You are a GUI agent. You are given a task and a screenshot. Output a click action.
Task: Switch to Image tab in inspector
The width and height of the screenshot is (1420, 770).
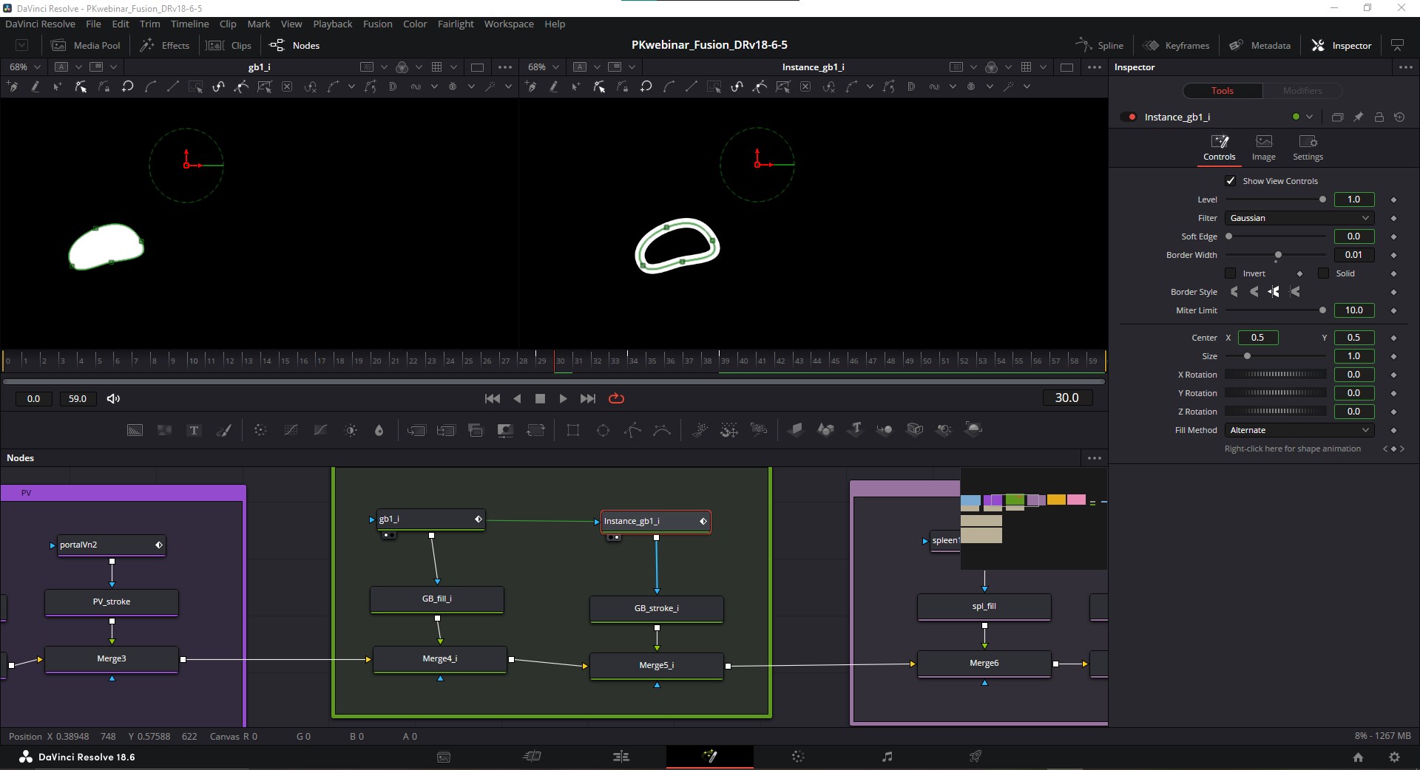pyautogui.click(x=1263, y=148)
